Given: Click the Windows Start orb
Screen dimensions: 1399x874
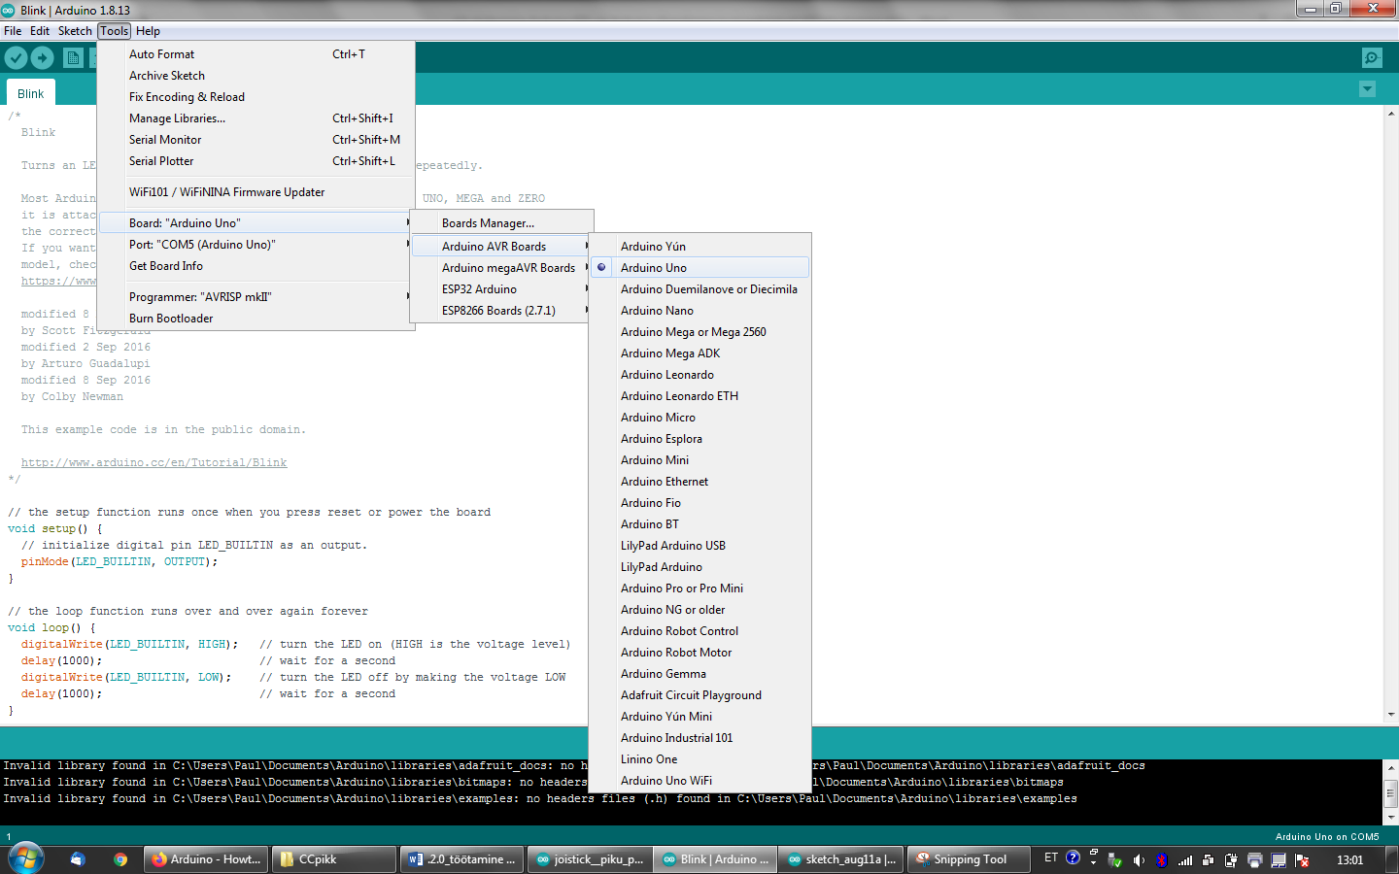Looking at the screenshot, I should pyautogui.click(x=25, y=858).
